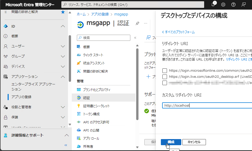
Task: Check the third blurred redirect URI checkbox
Action: [165, 83]
